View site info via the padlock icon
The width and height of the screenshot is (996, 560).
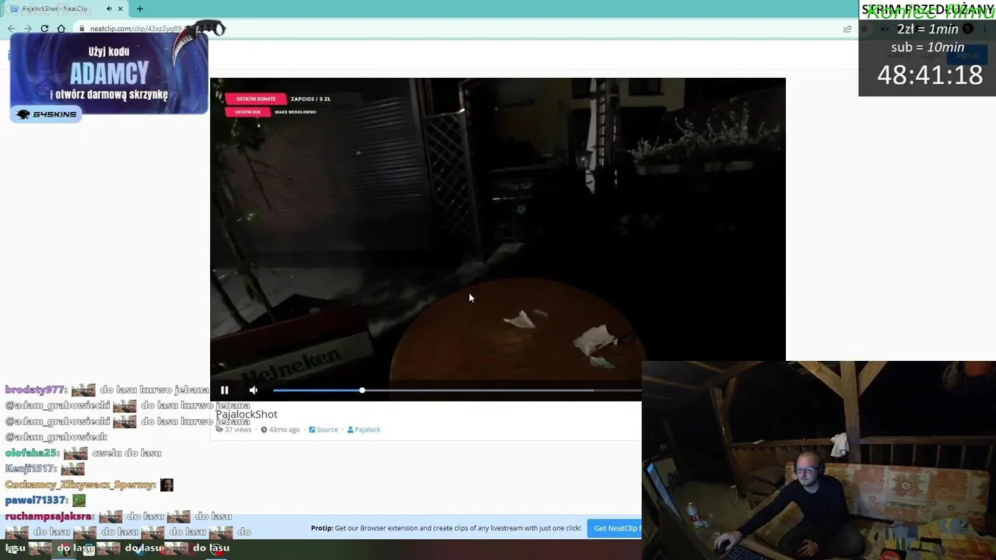[82, 29]
